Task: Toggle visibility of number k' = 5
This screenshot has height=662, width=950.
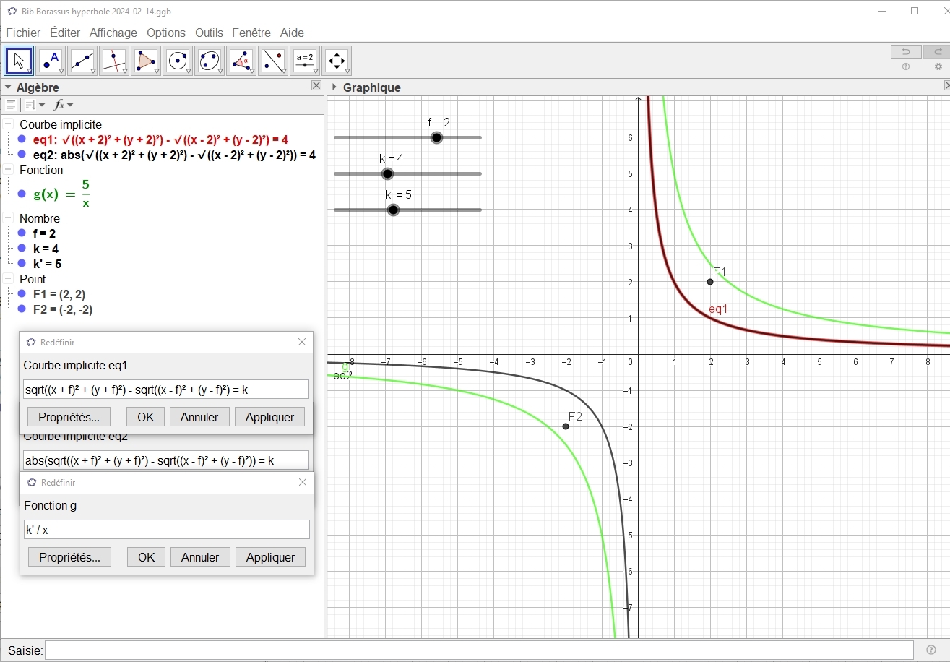Action: [22, 264]
